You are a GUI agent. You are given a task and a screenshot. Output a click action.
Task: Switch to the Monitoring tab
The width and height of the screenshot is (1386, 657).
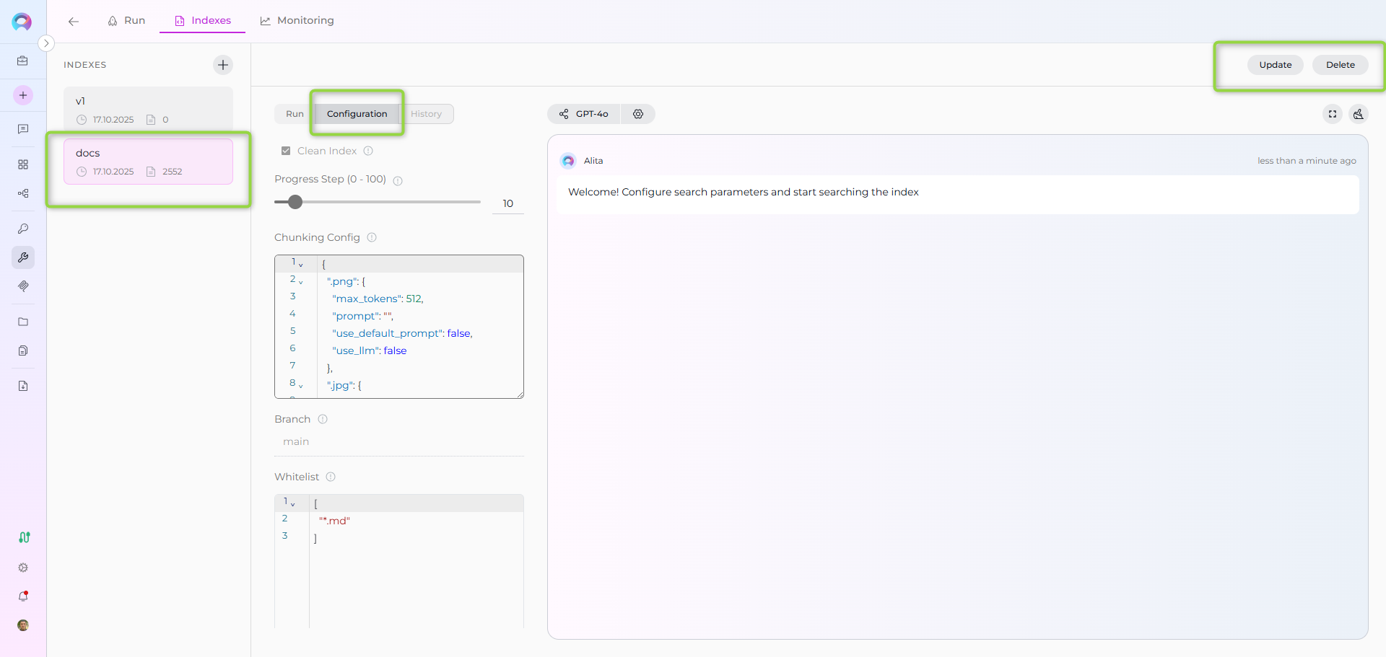coord(297,21)
